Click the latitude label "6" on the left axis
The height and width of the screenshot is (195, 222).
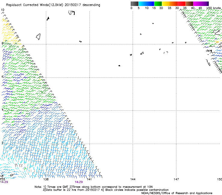point(2,76)
